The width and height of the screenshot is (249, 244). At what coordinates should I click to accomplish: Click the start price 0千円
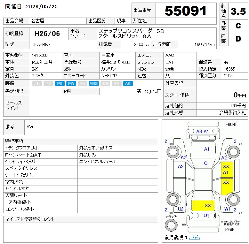240,95
